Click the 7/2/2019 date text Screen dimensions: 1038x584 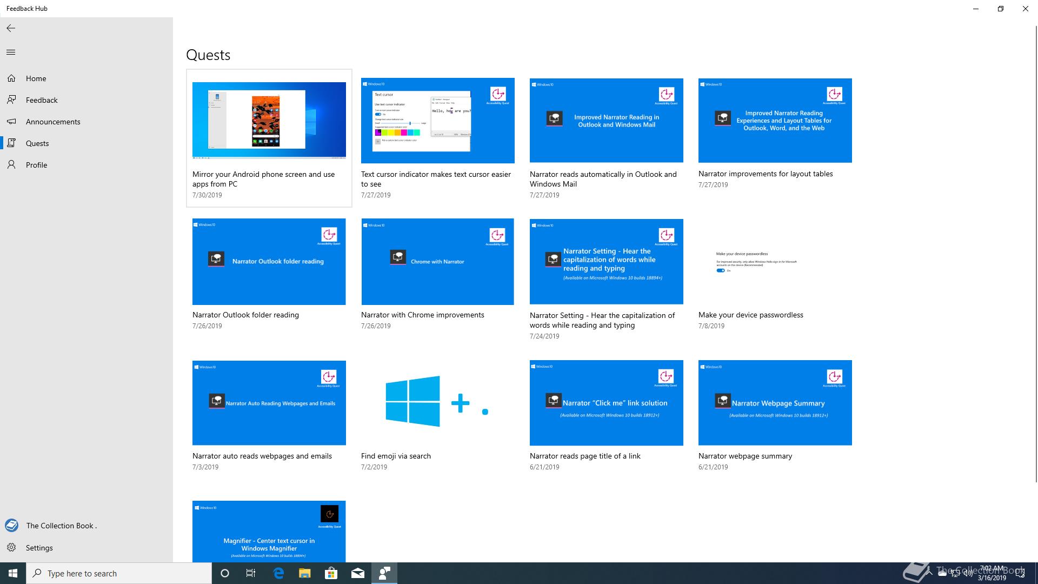pyautogui.click(x=374, y=467)
